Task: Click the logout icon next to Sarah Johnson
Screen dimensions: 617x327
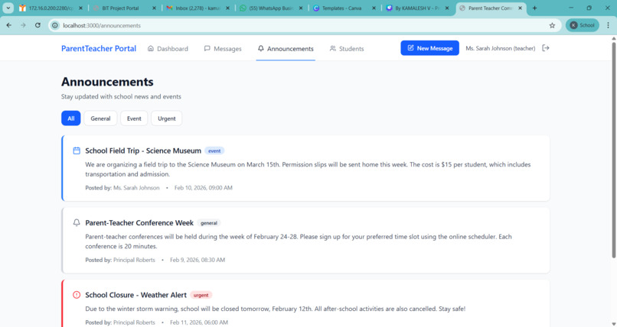Action: click(545, 48)
